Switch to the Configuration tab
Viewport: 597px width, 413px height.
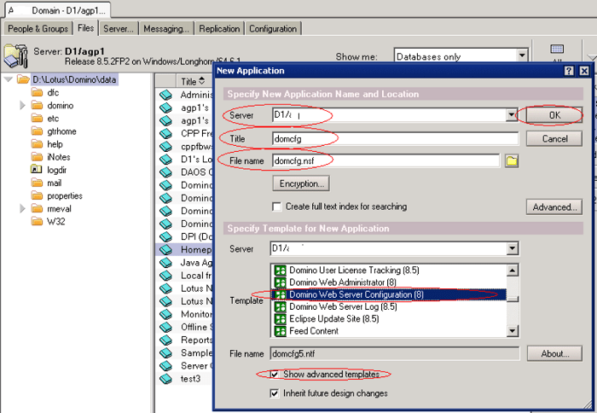(x=273, y=28)
